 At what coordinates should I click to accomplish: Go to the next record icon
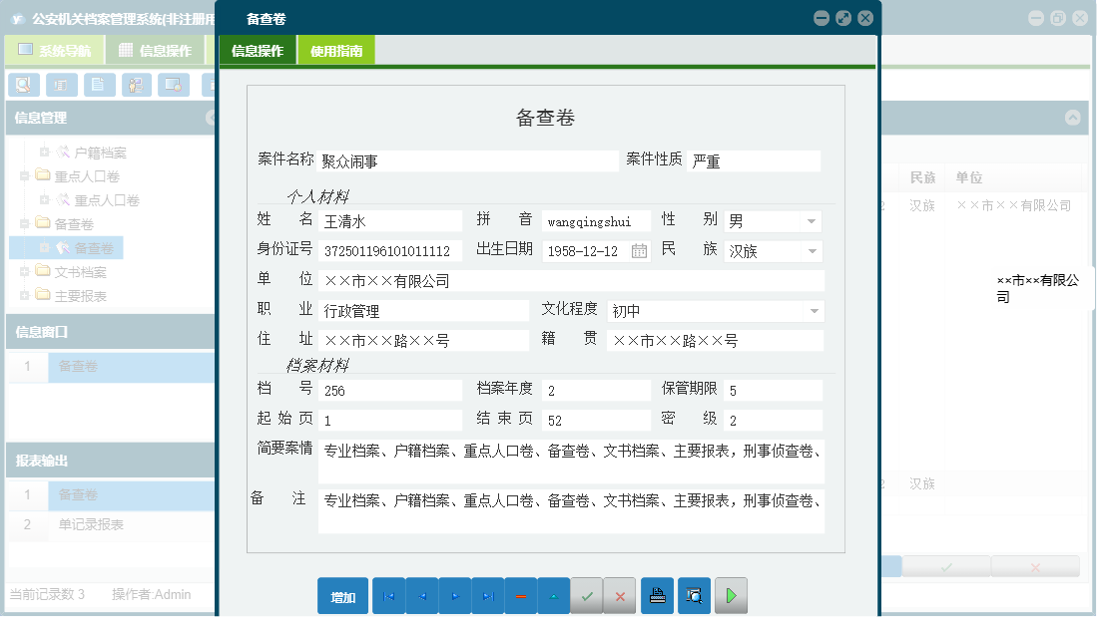coord(455,595)
